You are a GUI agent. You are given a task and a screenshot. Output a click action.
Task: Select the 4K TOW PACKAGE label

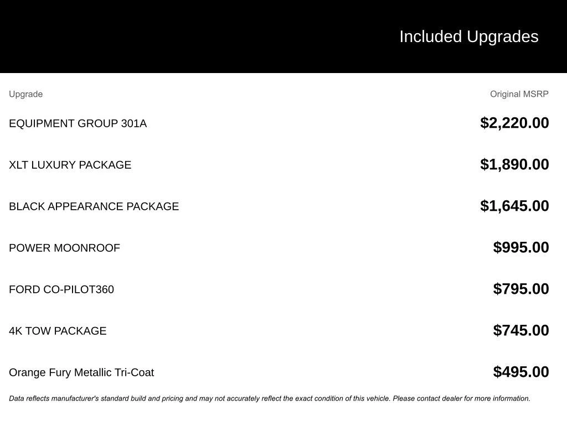[x=58, y=331]
